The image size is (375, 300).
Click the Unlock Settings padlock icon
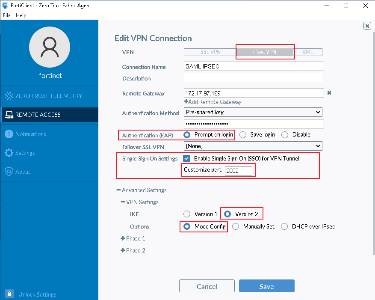pos(9,294)
